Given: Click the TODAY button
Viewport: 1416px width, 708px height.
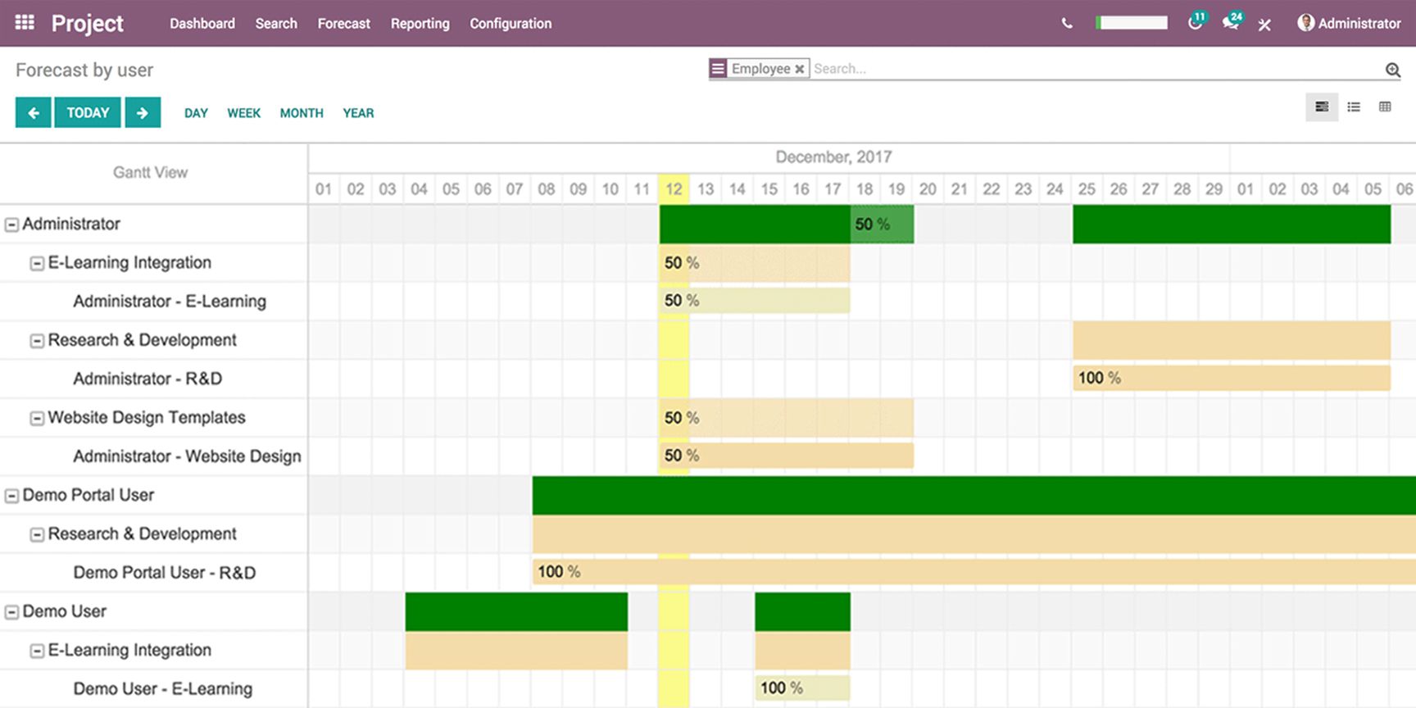Looking at the screenshot, I should 88,113.
